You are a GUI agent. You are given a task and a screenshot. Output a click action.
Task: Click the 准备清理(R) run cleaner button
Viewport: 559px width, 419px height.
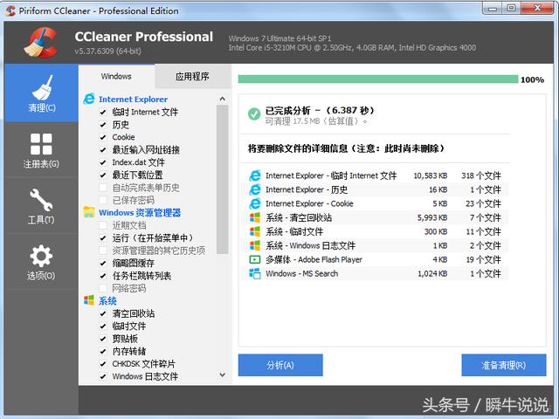point(504,365)
